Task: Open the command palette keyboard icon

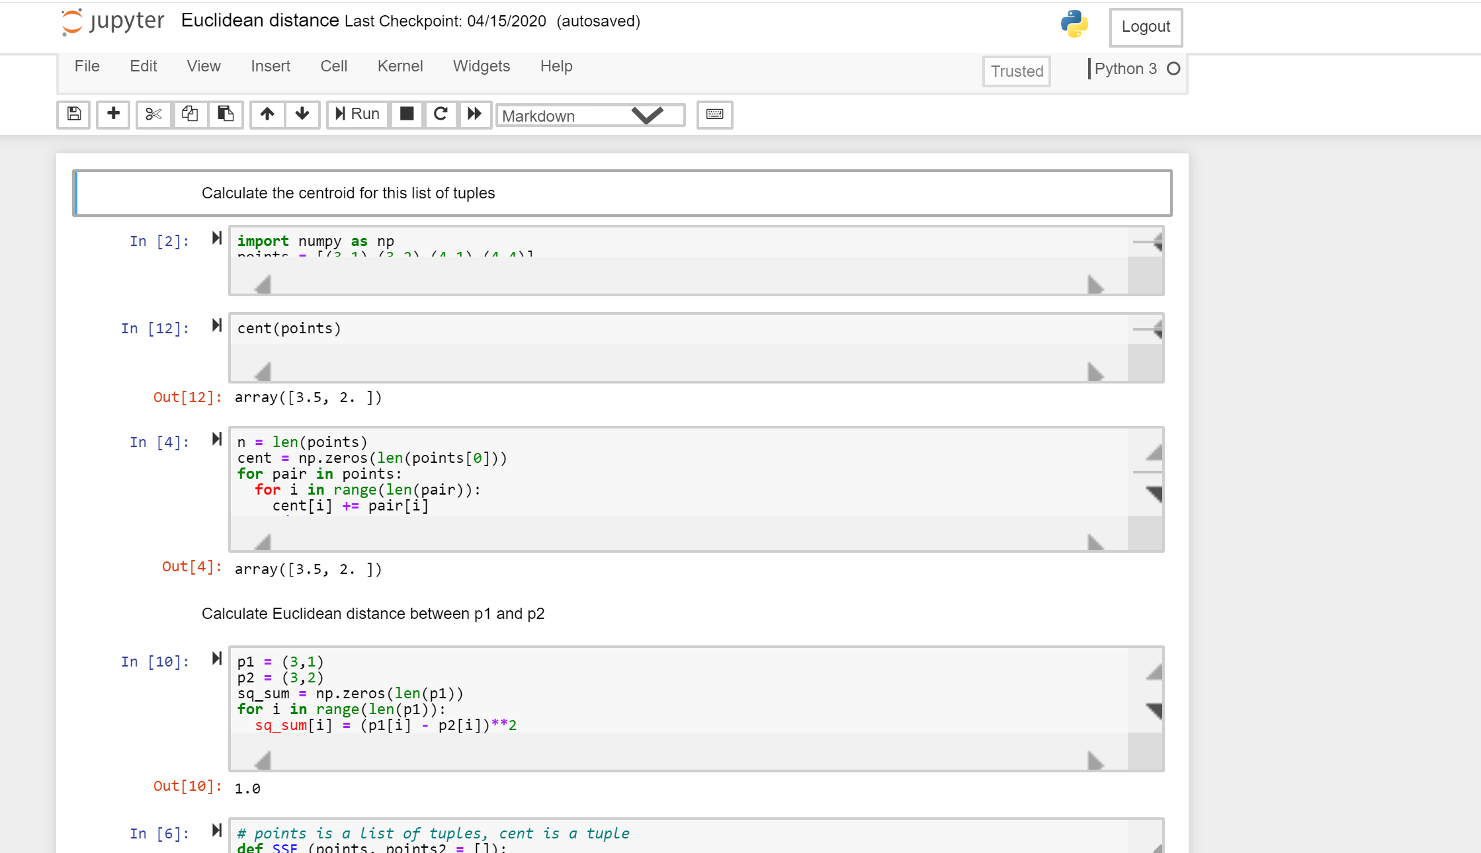Action: tap(714, 114)
